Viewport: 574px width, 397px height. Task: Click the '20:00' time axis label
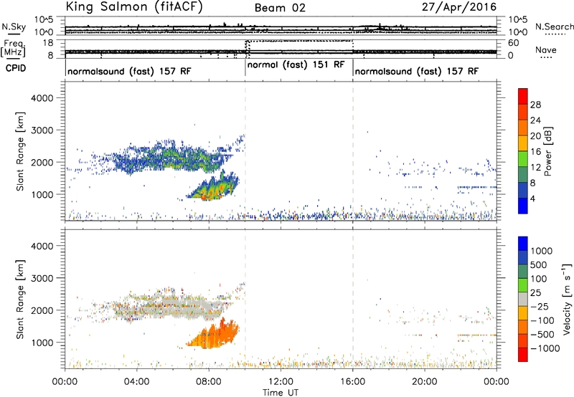[425, 382]
